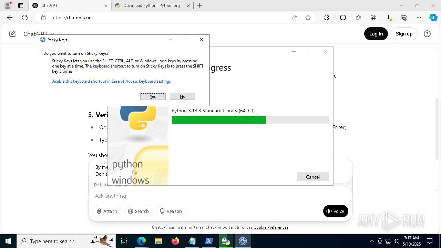The image size is (441, 248).
Task: Open Edge Settings and more menu
Action: tap(419, 18)
